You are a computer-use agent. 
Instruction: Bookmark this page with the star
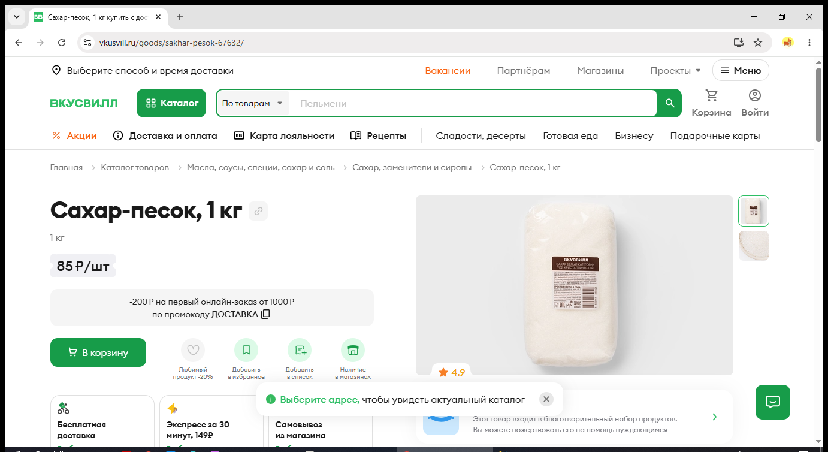758,43
